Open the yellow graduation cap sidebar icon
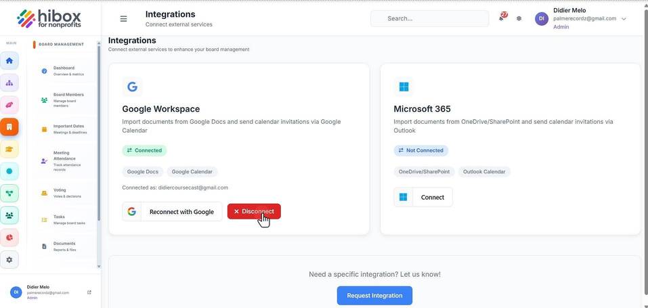 [x=9, y=149]
